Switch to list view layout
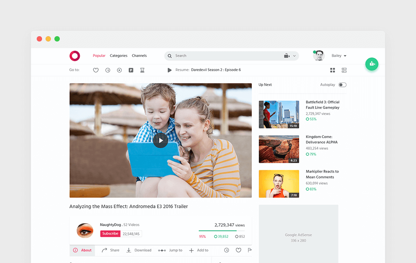 coord(344,70)
